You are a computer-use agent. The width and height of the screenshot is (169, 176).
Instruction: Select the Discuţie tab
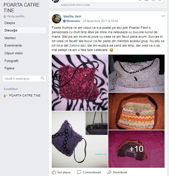(x=24, y=30)
